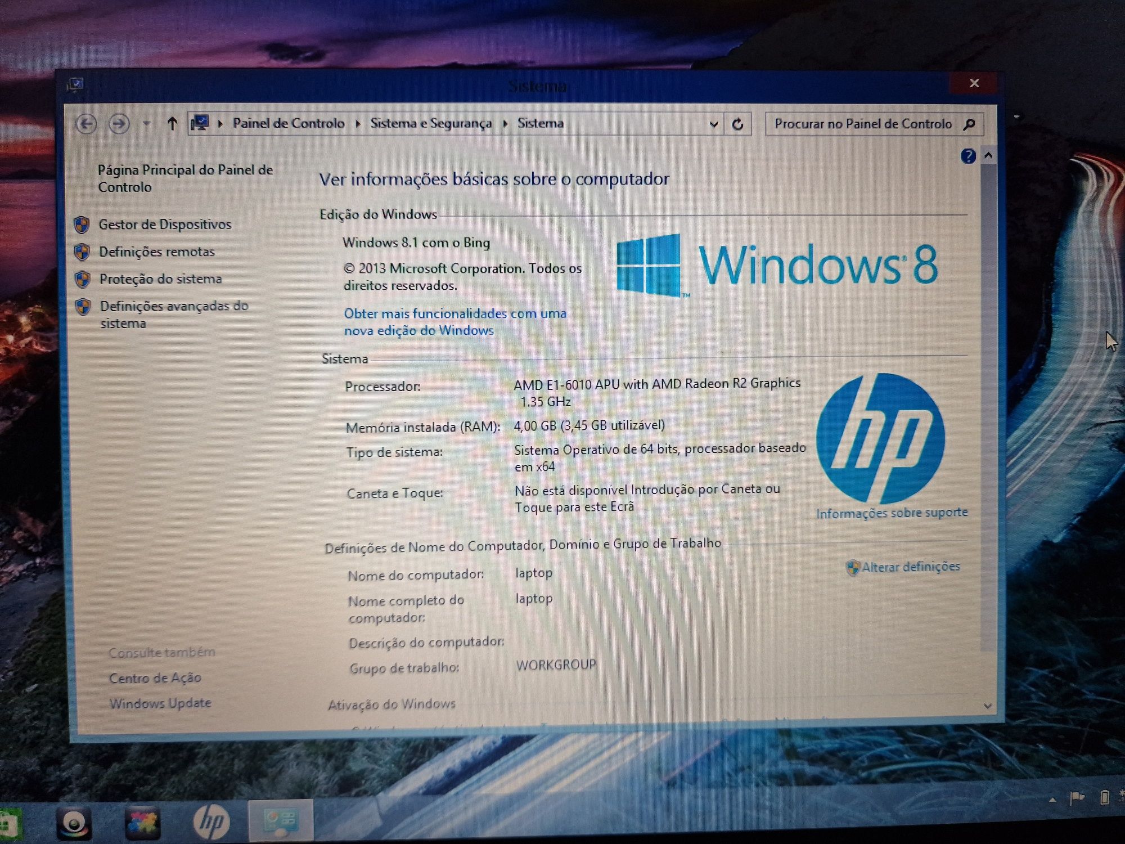Open Definições avançadas do sistema
The image size is (1125, 844).
(x=174, y=315)
